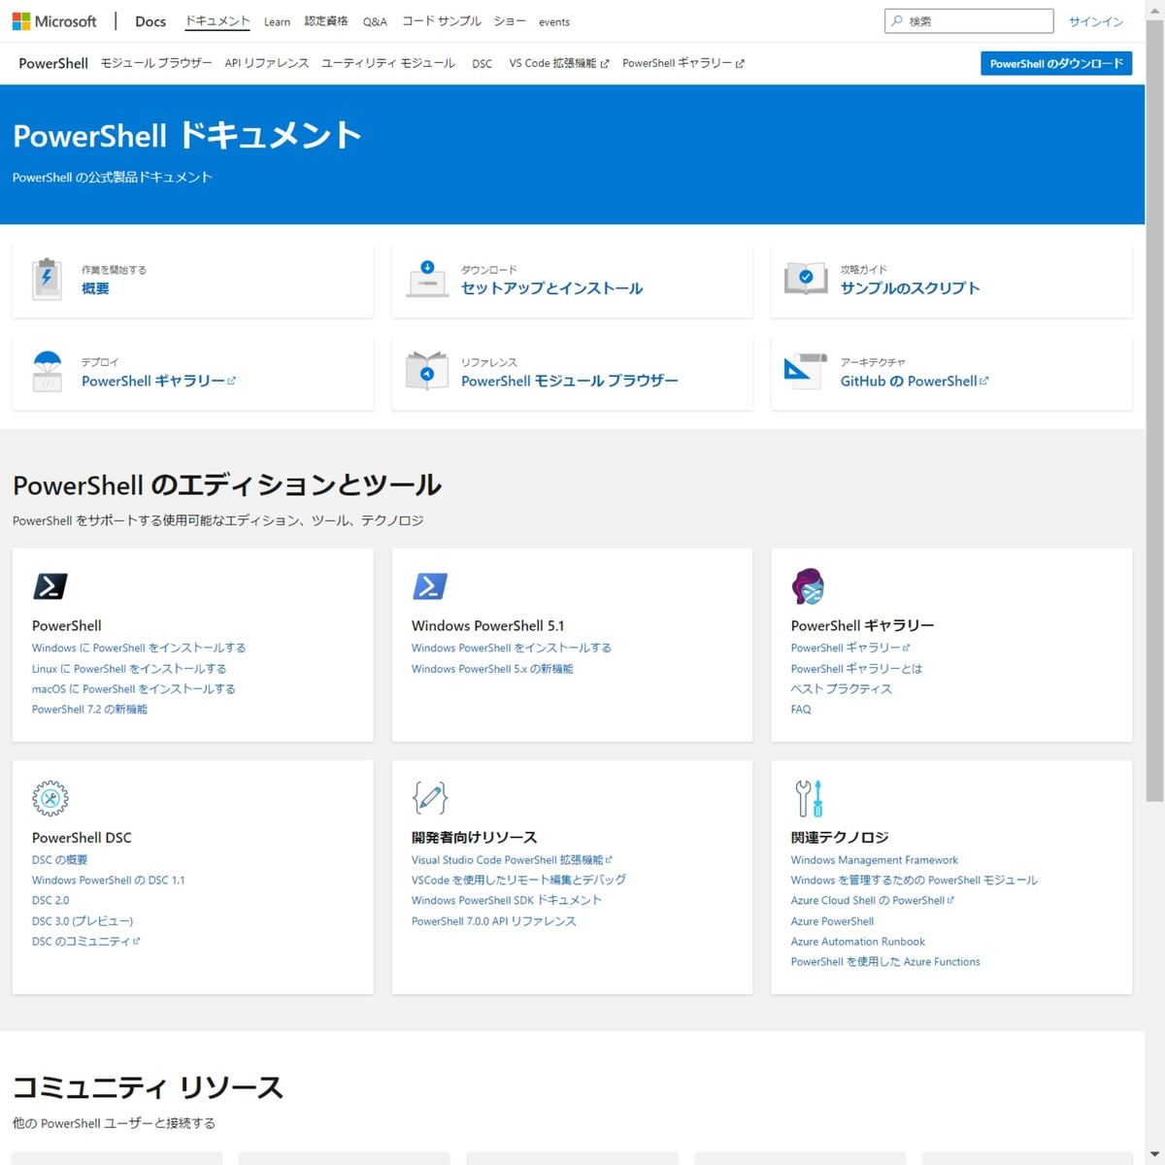Open ユーティリティ モジュール in the sub navigation

(388, 63)
